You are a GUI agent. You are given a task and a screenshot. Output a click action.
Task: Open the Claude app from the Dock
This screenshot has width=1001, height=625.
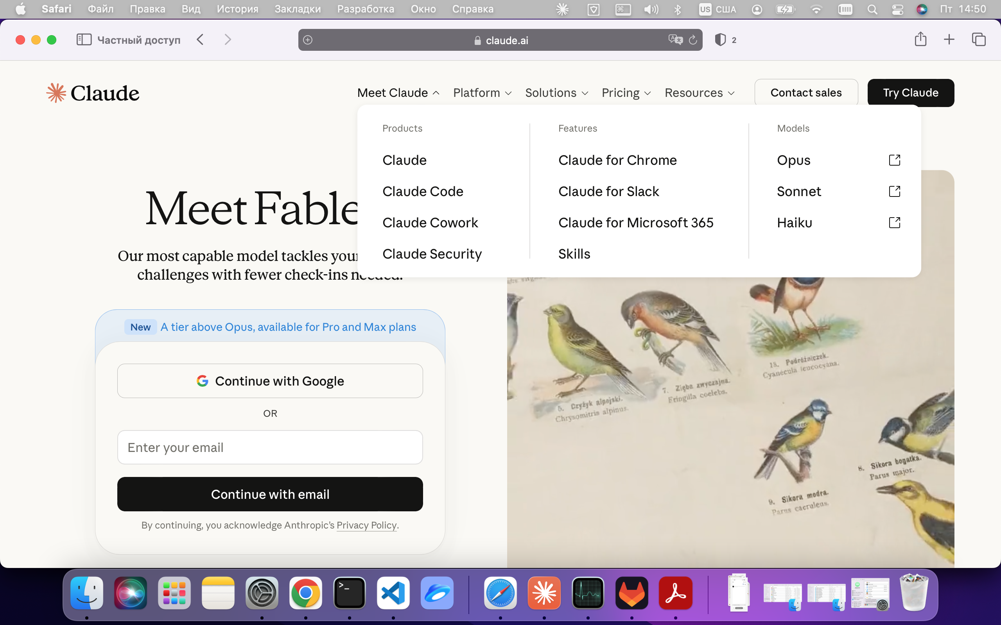click(544, 593)
